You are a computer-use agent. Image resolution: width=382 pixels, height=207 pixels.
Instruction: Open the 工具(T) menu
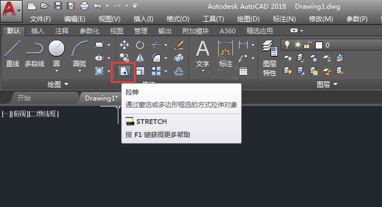tap(213, 19)
